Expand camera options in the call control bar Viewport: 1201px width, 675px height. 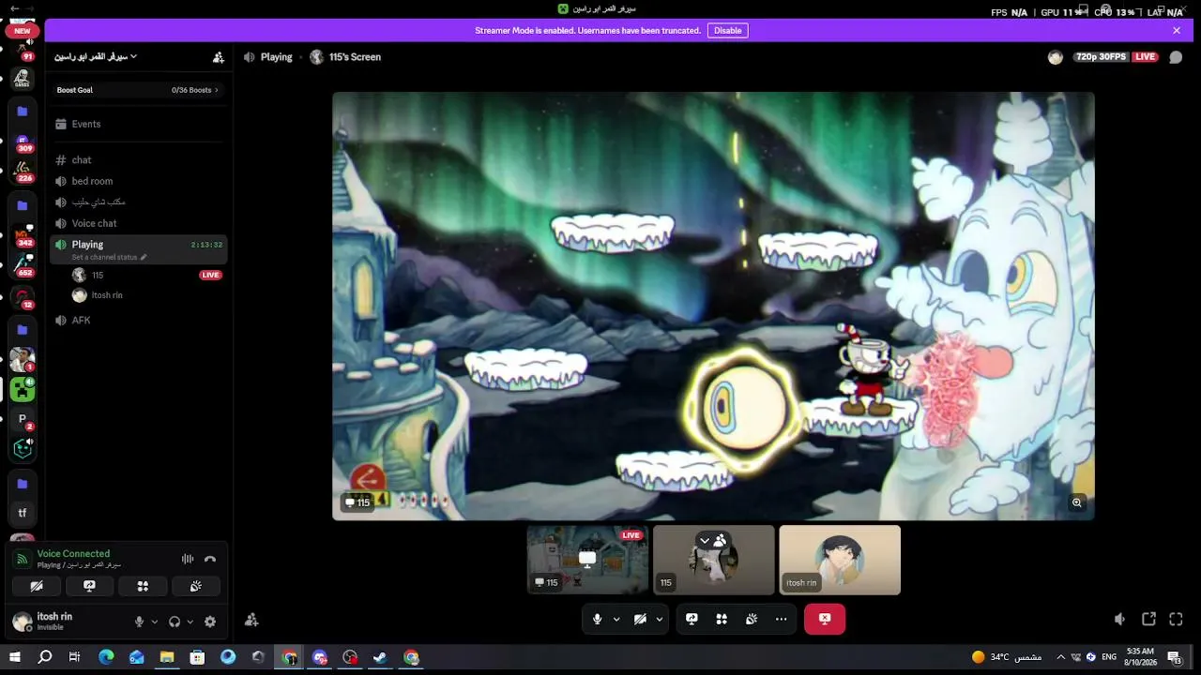point(660,619)
